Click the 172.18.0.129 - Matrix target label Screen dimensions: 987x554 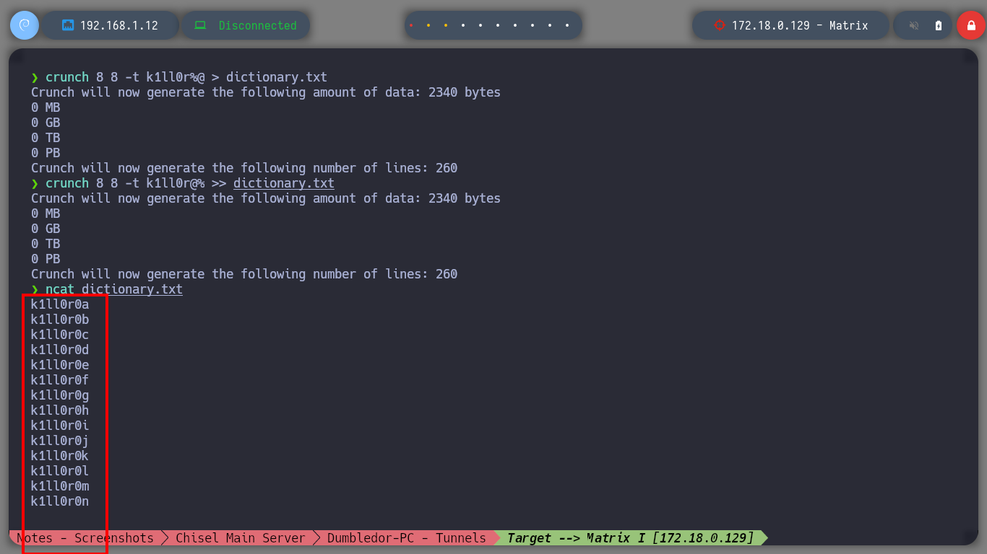point(800,25)
